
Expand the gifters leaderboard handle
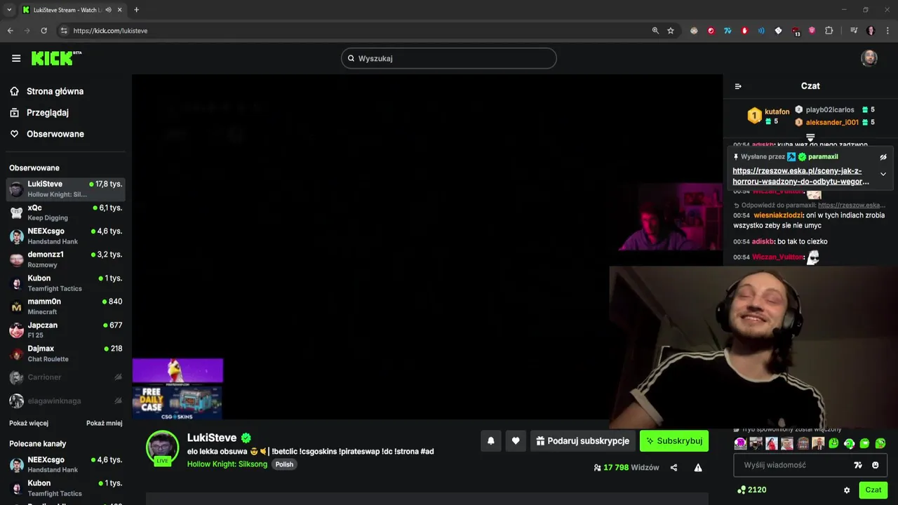(x=810, y=137)
